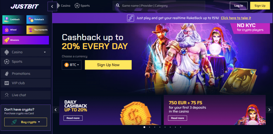Click the search magnifier icon

pyautogui.click(x=118, y=6)
